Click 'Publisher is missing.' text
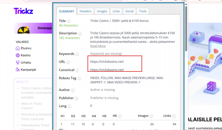 click(x=105, y=98)
